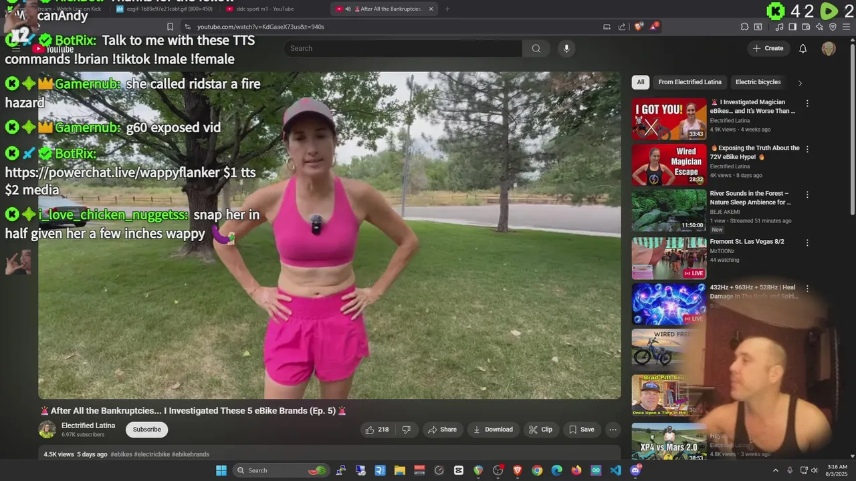Click the Clip button under video

540,430
